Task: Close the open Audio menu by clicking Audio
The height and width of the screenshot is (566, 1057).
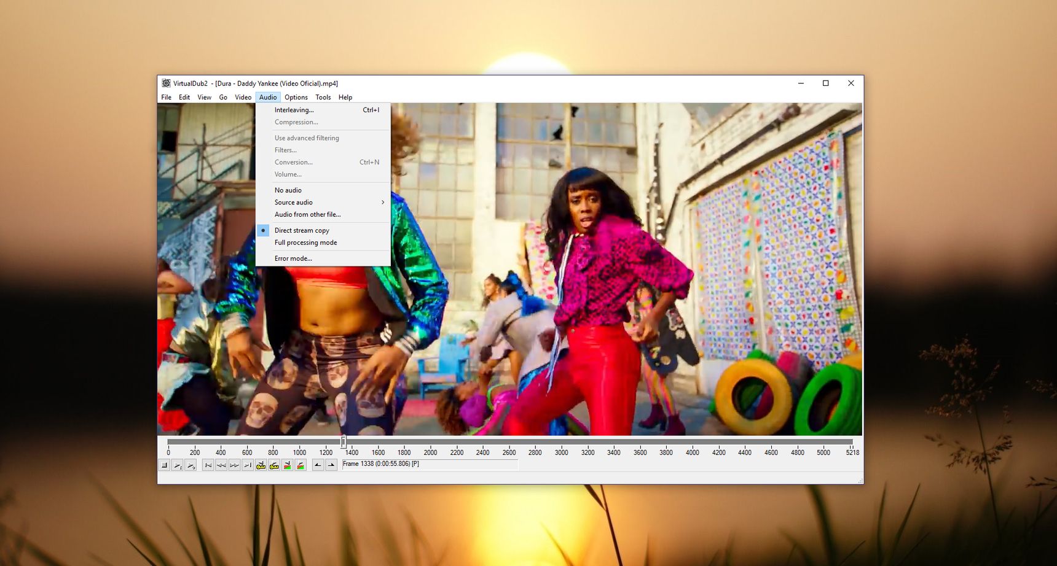Action: [x=268, y=97]
